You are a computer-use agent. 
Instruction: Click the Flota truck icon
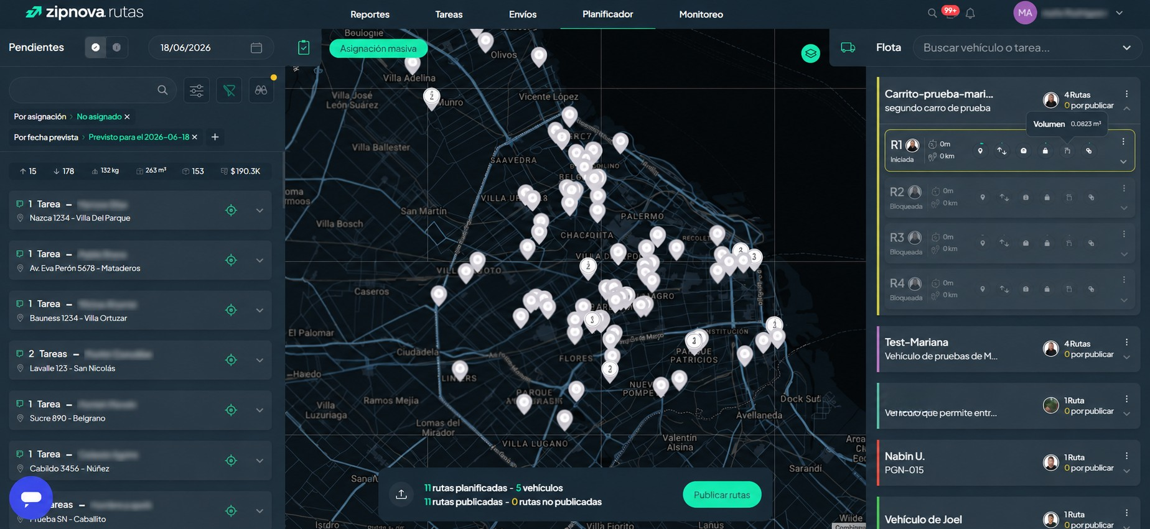[848, 47]
